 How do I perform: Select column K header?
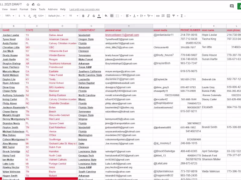214,26
